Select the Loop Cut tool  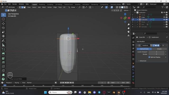pos(3,66)
